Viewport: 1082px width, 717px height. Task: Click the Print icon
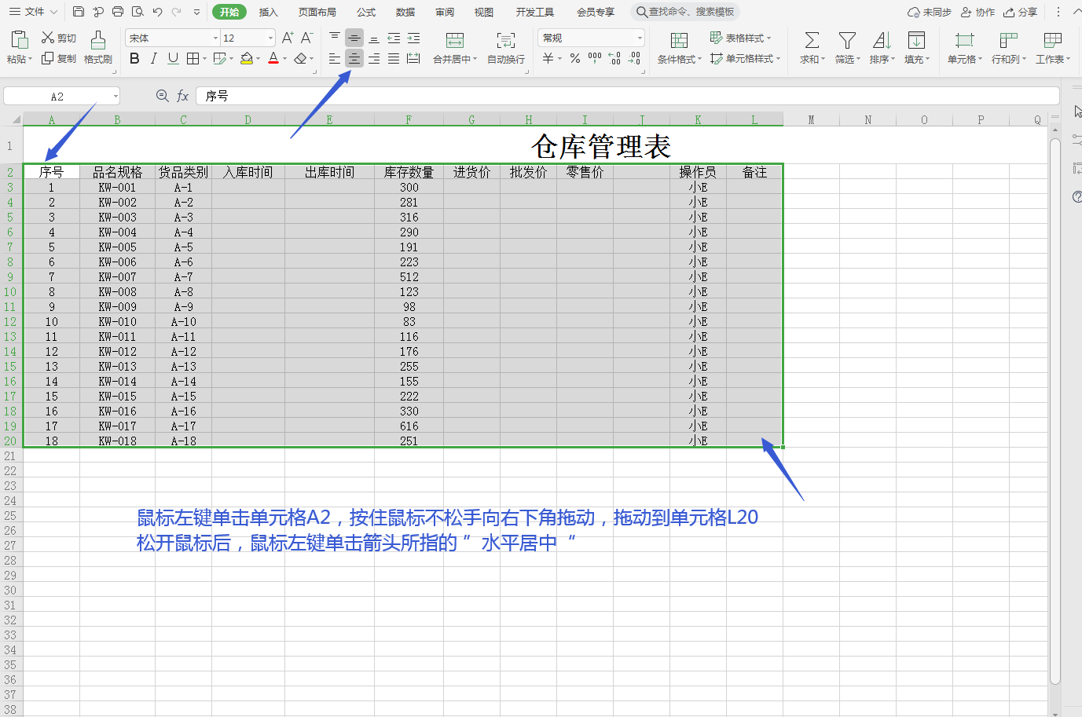point(118,12)
